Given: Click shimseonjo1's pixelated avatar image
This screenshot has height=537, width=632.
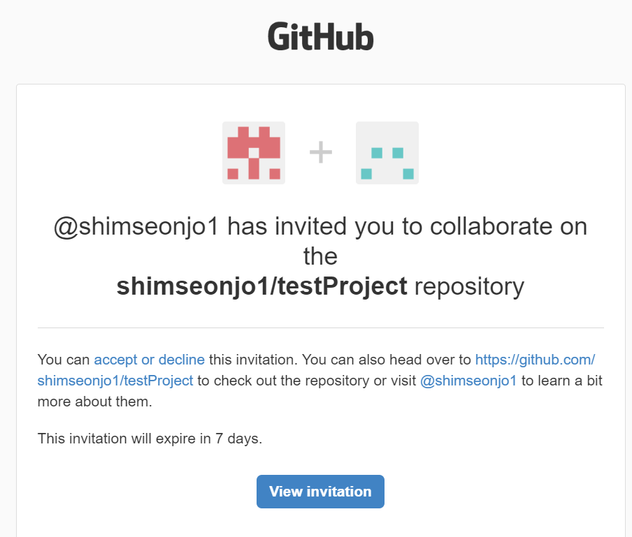Looking at the screenshot, I should tap(253, 152).
